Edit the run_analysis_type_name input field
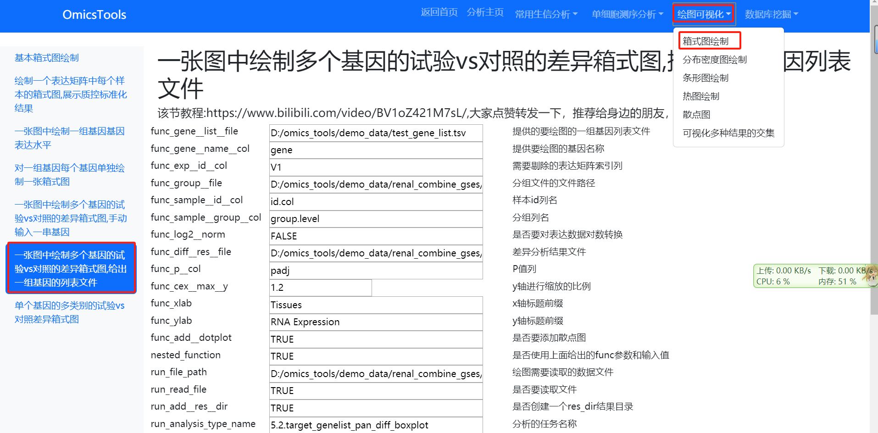This screenshot has width=878, height=433. pyautogui.click(x=376, y=425)
